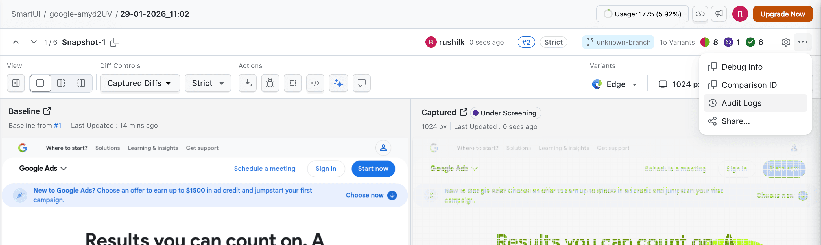Open the comment bubble icon
Image resolution: width=821 pixels, height=245 pixels.
click(361, 83)
